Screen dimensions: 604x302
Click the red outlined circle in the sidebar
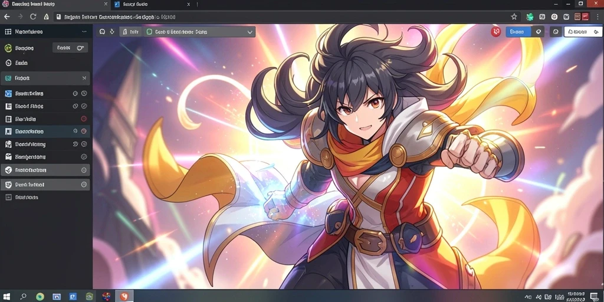pos(84,119)
